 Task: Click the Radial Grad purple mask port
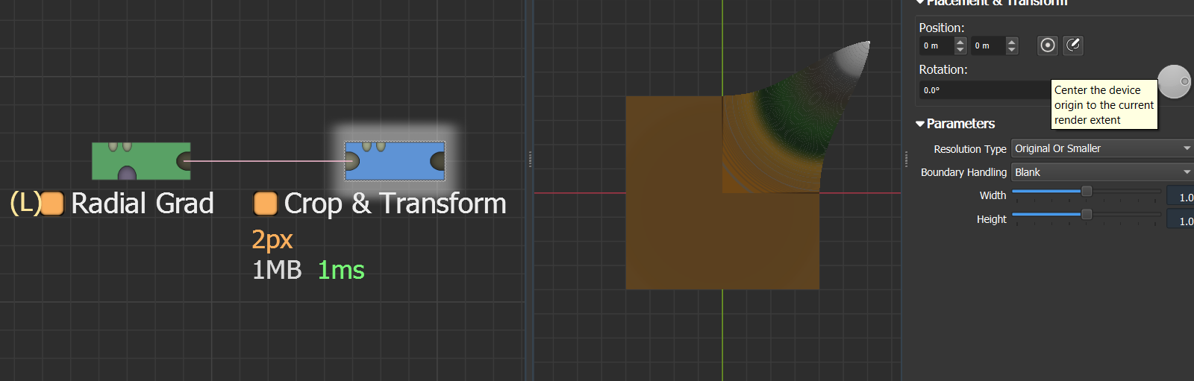tap(128, 174)
